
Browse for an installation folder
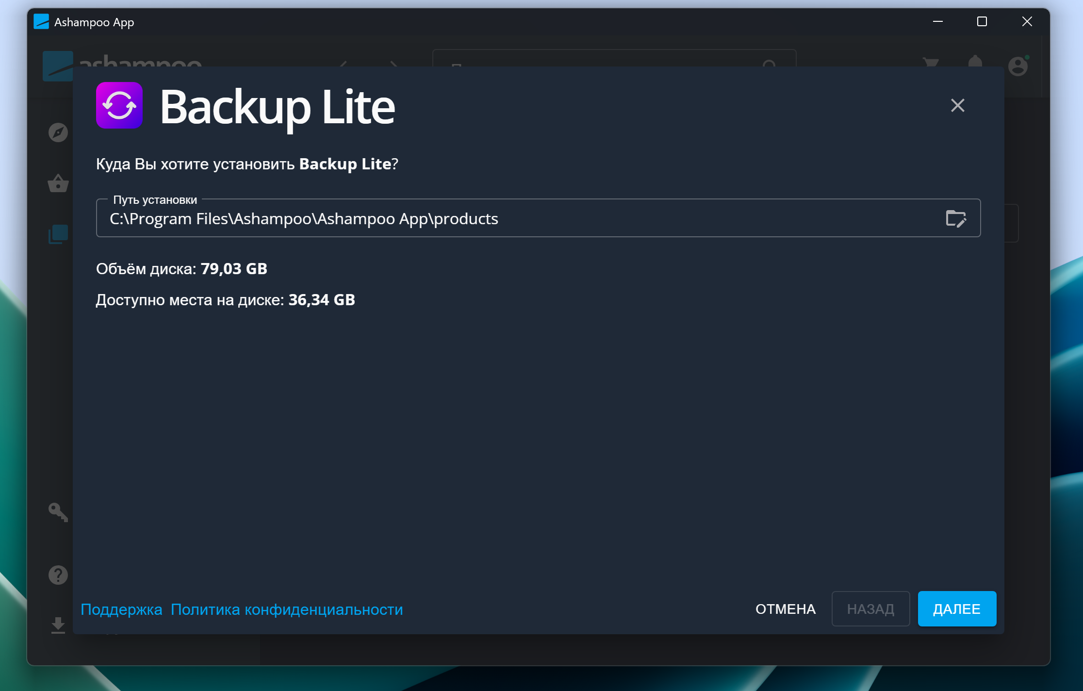[956, 218]
